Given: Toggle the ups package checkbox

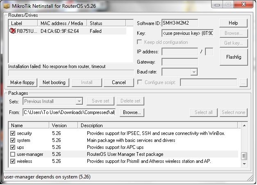Looking at the screenshot, I should tap(13, 147).
